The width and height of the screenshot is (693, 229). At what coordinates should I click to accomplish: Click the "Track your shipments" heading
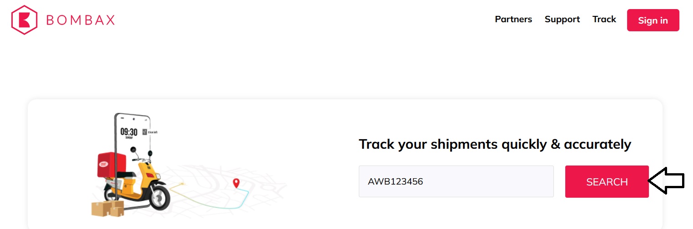pos(495,144)
